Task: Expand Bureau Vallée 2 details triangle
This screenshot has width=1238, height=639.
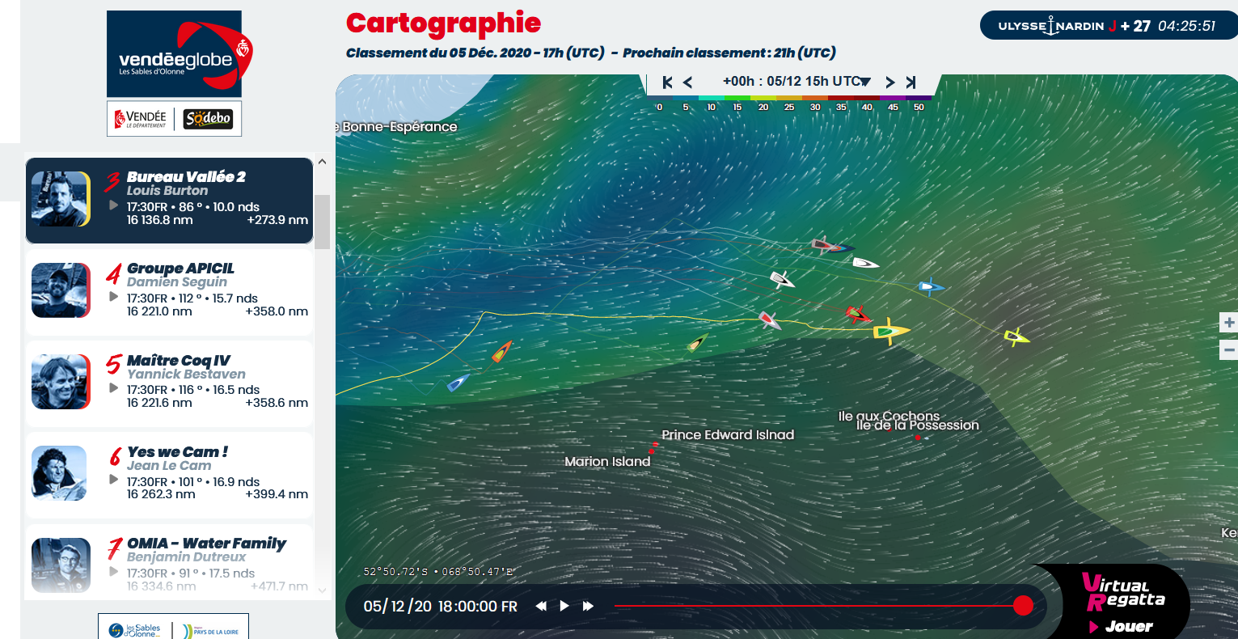Action: click(114, 205)
